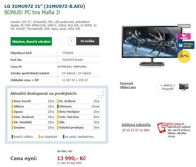Click the green stock marker beside Olomouc

coord(58,106)
